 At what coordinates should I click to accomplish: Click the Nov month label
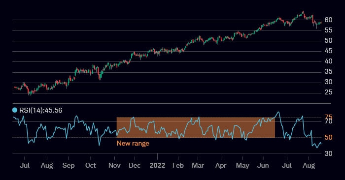click(114, 165)
